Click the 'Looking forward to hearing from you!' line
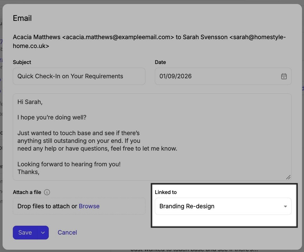The height and width of the screenshot is (252, 304). point(69,164)
